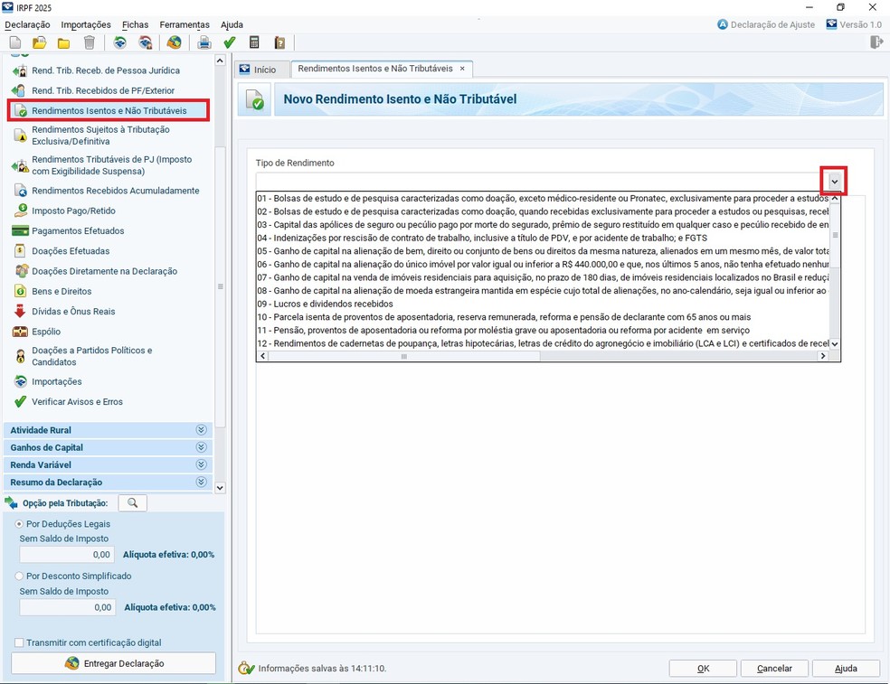The width and height of the screenshot is (890, 684).
Task: Open the calculator from the toolbar
Action: click(x=254, y=42)
